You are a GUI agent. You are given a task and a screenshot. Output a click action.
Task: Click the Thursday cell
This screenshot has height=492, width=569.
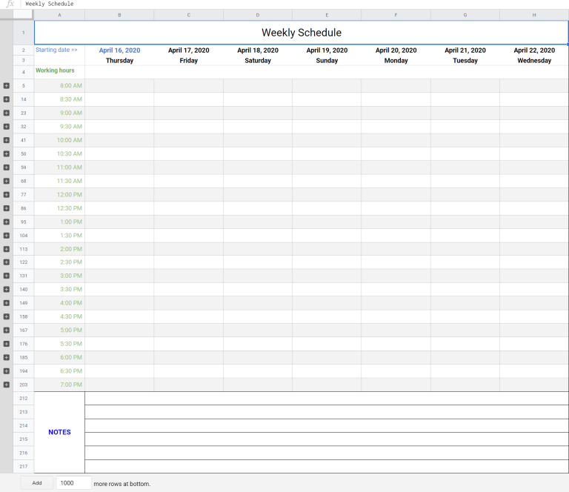click(x=119, y=61)
